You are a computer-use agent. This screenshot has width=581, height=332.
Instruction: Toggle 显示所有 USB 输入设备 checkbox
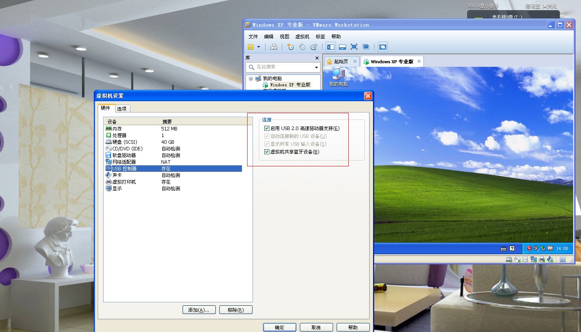tap(267, 144)
